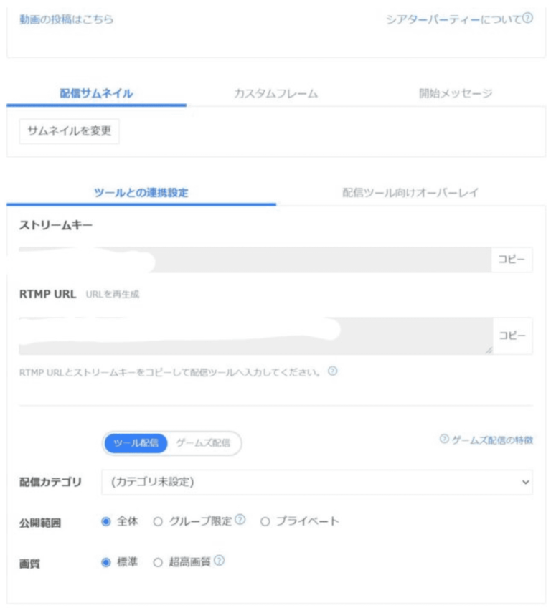The image size is (551, 608).
Task: Copy the RTMP URL with コピー button
Action: 512,336
